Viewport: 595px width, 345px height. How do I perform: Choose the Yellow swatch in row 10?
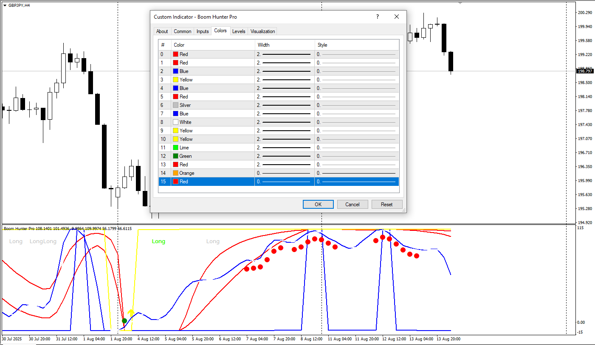175,139
